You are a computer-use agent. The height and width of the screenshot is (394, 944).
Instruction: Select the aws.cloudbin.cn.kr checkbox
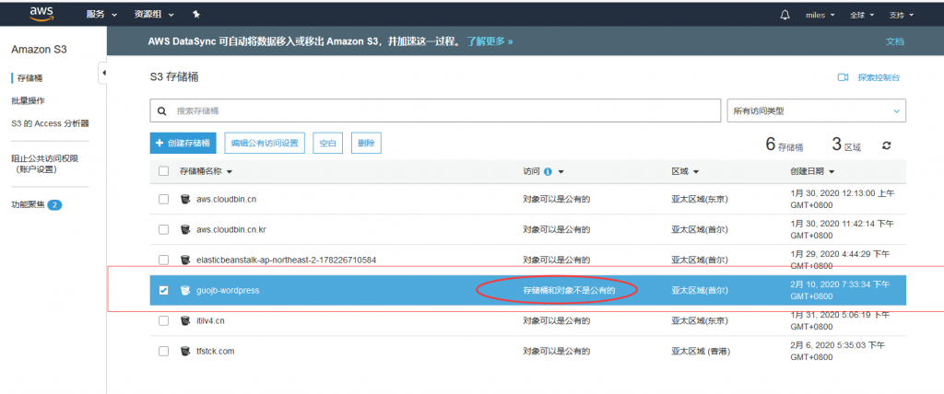pyautogui.click(x=164, y=230)
